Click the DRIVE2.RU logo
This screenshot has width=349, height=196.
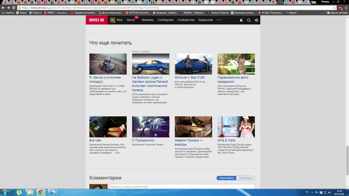click(x=97, y=20)
